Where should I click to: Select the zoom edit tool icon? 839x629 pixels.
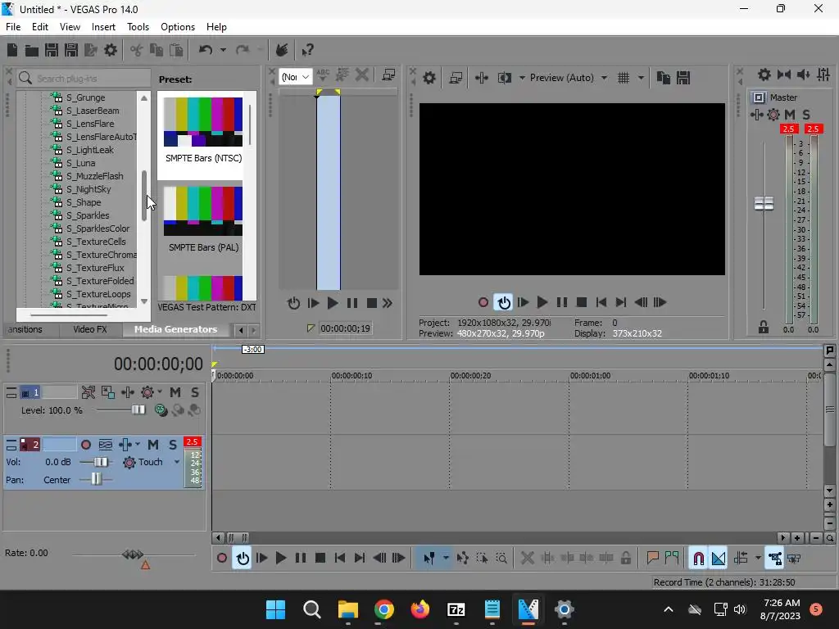(x=501, y=559)
